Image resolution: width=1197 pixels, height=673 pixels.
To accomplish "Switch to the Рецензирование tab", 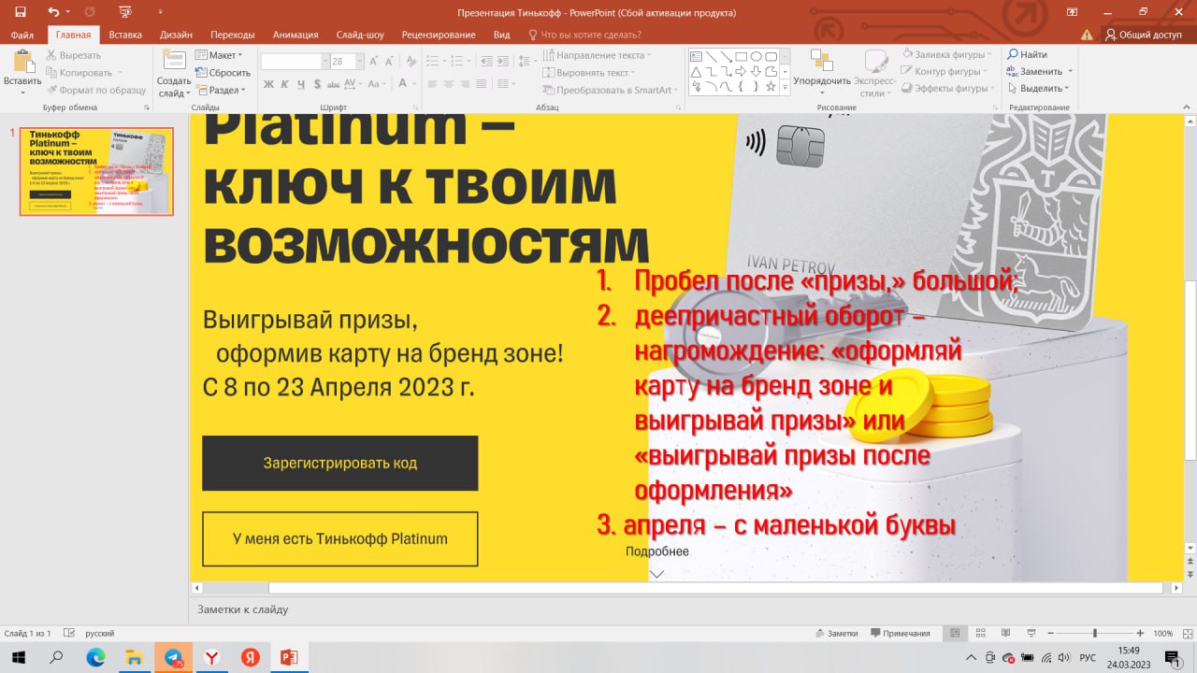I will coord(439,35).
